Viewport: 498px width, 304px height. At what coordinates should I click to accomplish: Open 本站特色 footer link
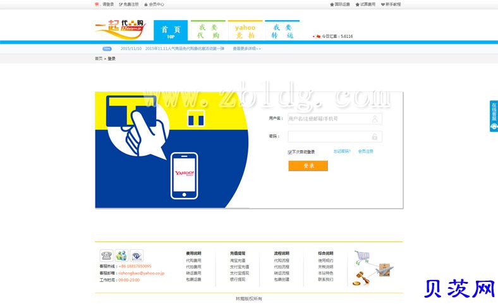[x=325, y=273]
